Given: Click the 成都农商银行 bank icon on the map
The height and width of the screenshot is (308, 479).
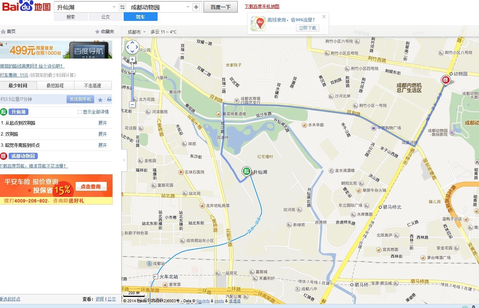Looking at the screenshot, I should (x=237, y=100).
